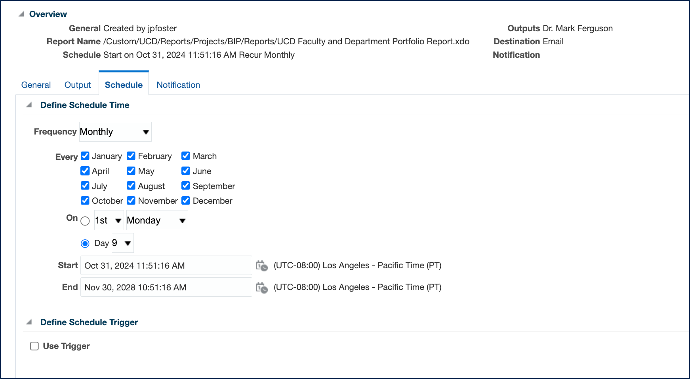Viewport: 690px width, 379px height.
Task: Open the ordinal dropdown showing 1st
Action: tap(109, 220)
